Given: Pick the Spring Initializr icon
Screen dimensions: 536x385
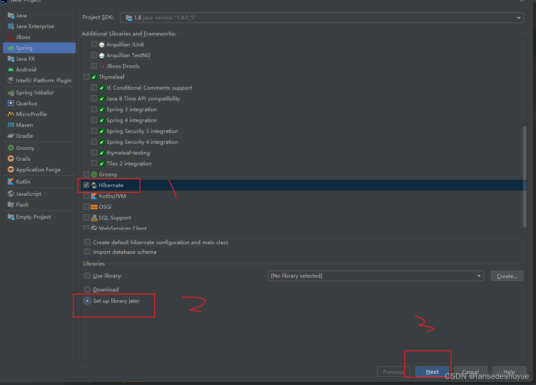Looking at the screenshot, I should pyautogui.click(x=11, y=93).
